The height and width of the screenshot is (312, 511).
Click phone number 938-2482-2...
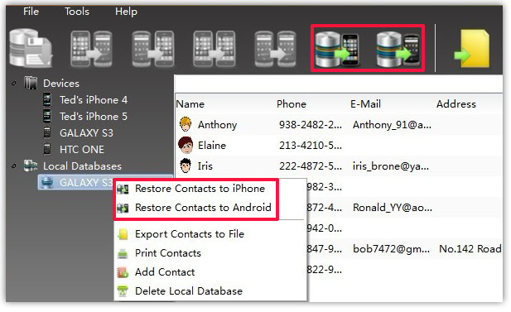[x=311, y=125]
